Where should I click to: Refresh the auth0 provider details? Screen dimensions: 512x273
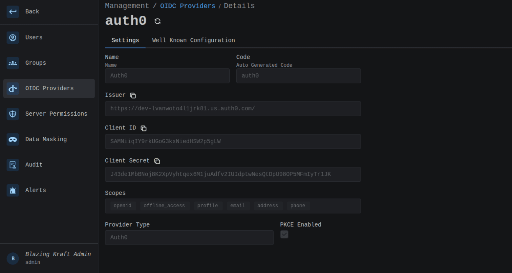[x=158, y=21]
